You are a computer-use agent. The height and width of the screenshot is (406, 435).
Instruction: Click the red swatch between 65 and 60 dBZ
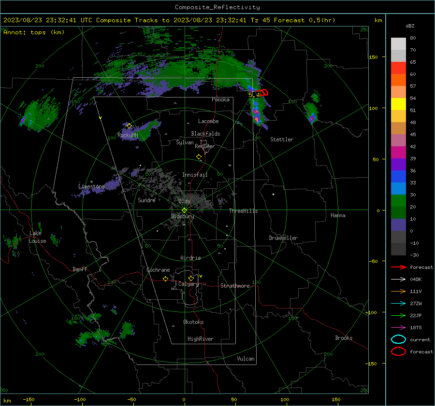click(398, 68)
